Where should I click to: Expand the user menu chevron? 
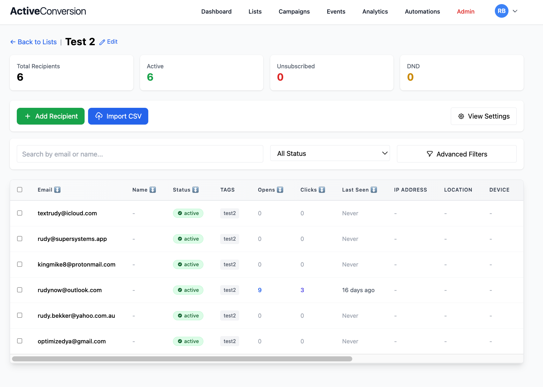click(515, 11)
